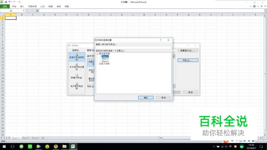
Task: Select Sheet1 in the cell reference tree
Action: [x=105, y=56]
